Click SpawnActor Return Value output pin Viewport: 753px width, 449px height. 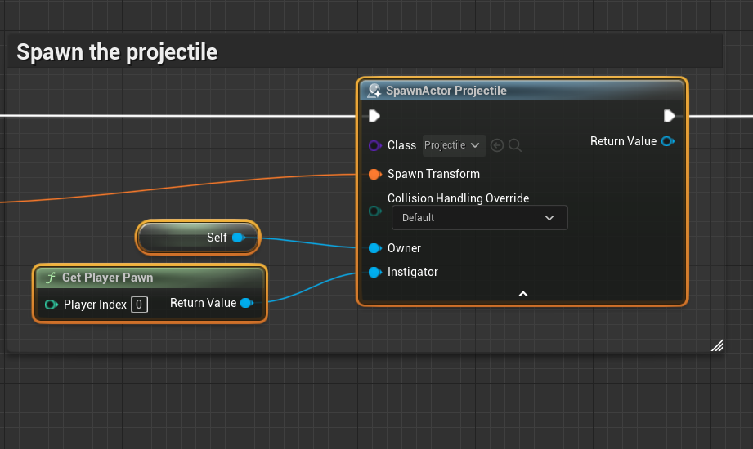667,141
